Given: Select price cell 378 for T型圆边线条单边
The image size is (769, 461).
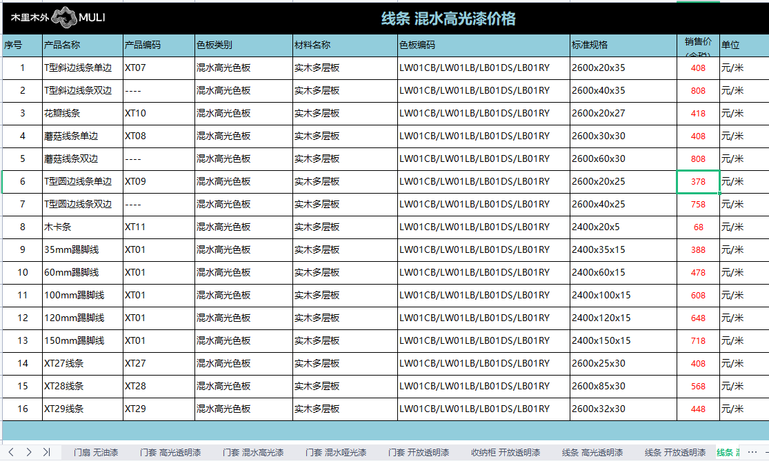Looking at the screenshot, I should (x=698, y=182).
